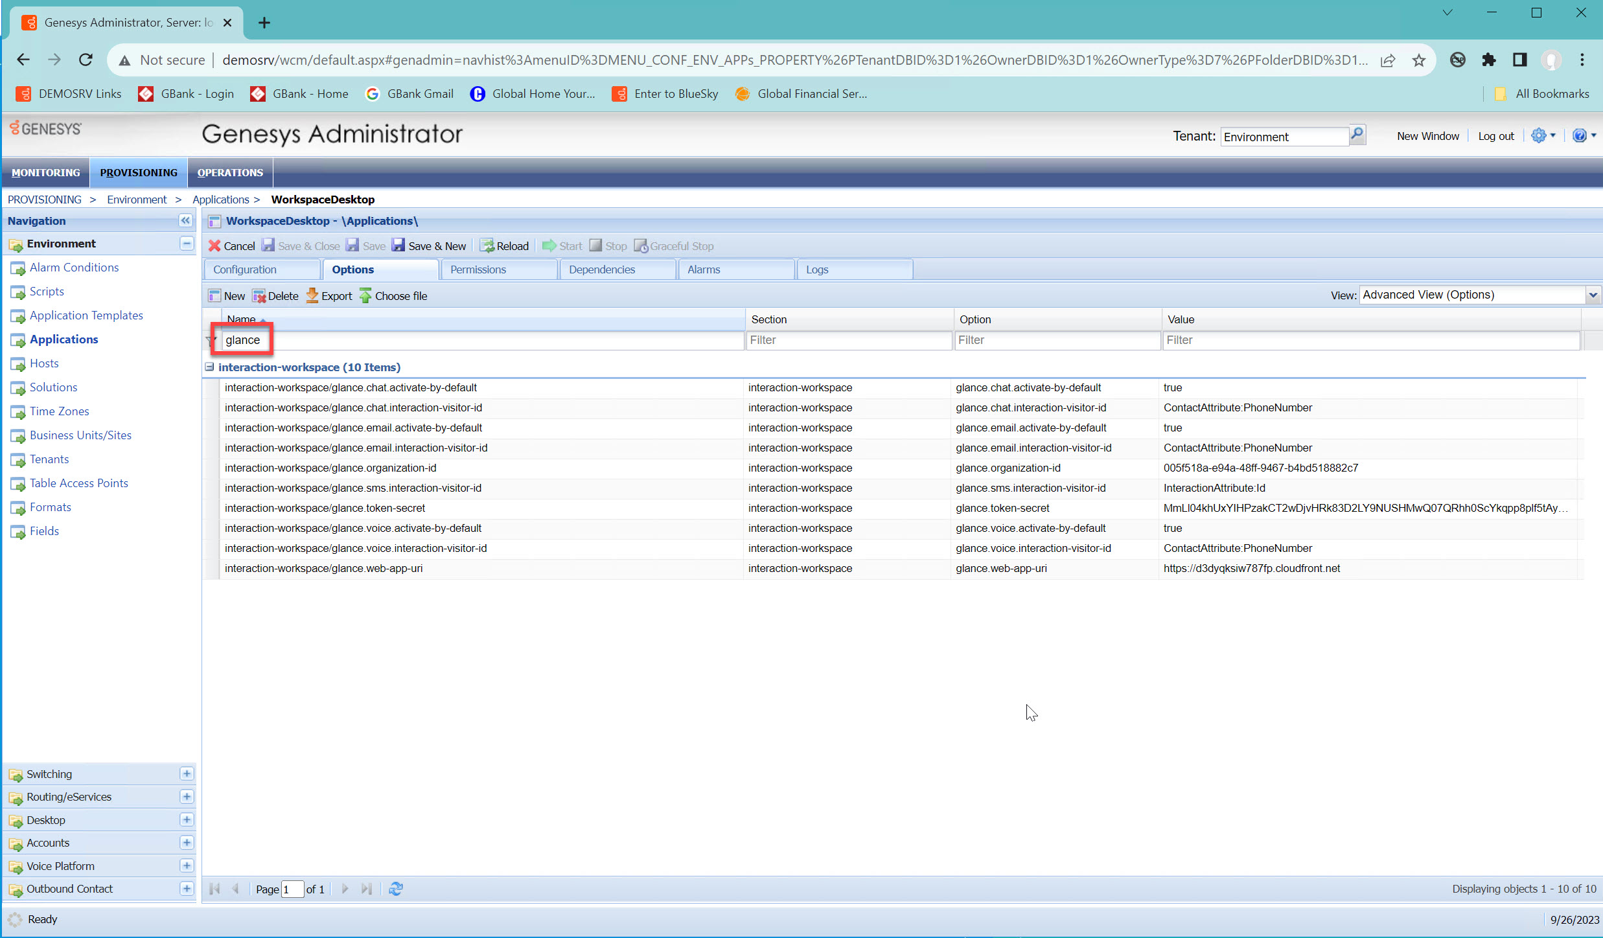
Task: Open the OPERATIONS main tab
Action: click(x=230, y=172)
